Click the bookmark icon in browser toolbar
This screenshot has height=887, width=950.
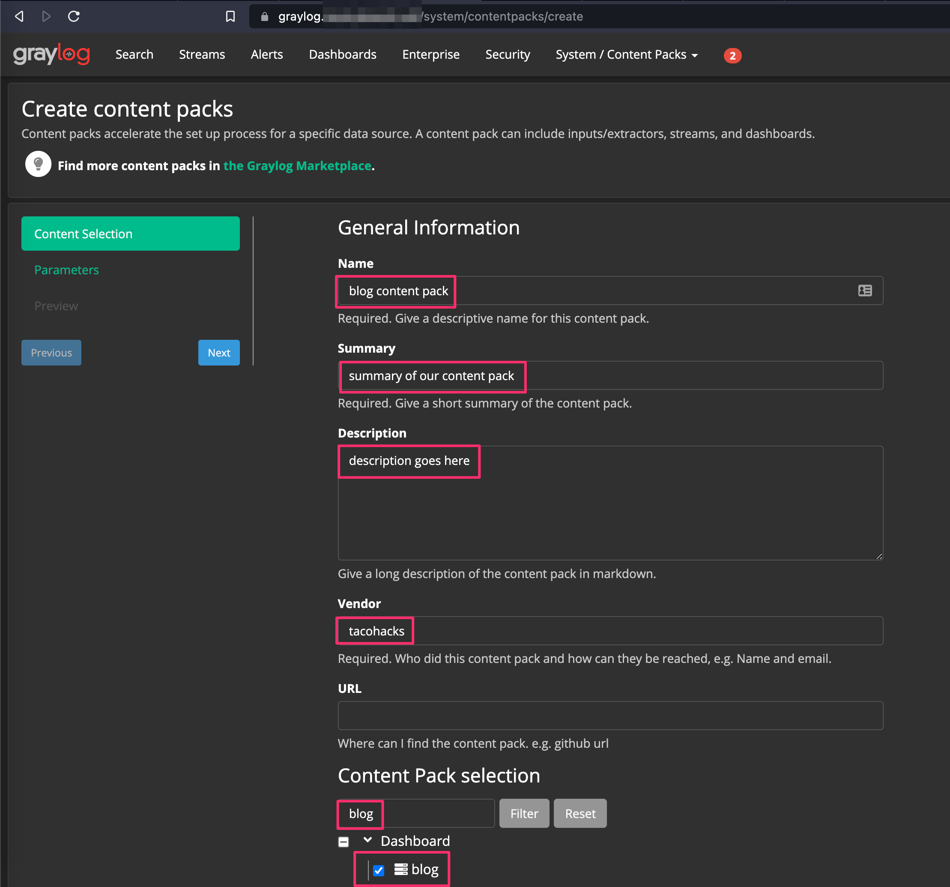pyautogui.click(x=230, y=16)
